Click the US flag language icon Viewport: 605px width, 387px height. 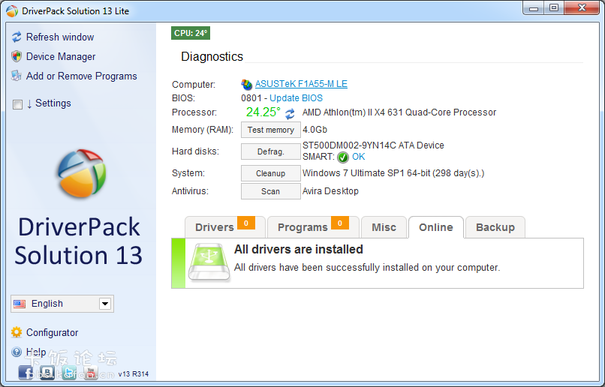[20, 304]
